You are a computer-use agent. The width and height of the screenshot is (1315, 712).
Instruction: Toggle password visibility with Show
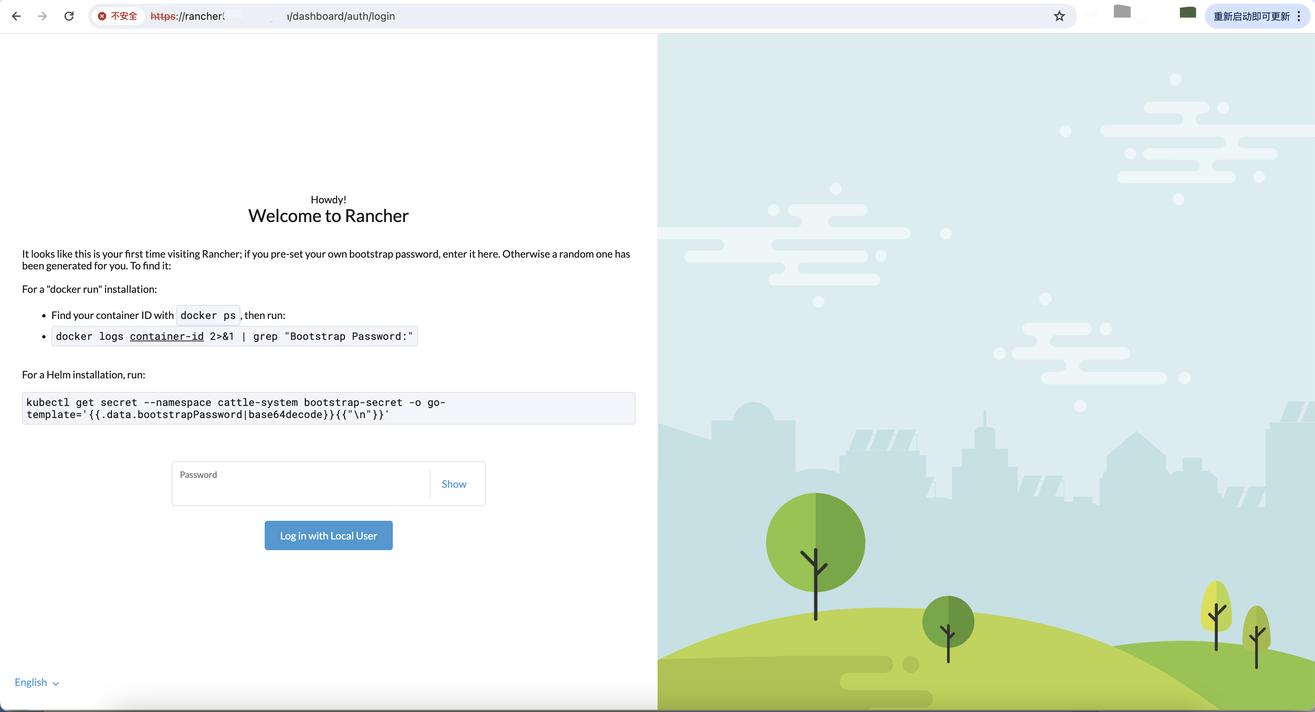pos(453,484)
